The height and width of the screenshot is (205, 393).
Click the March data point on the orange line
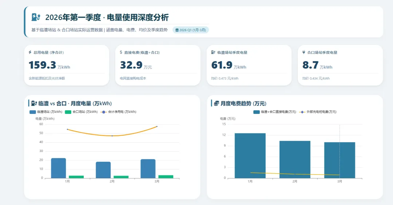157,127
